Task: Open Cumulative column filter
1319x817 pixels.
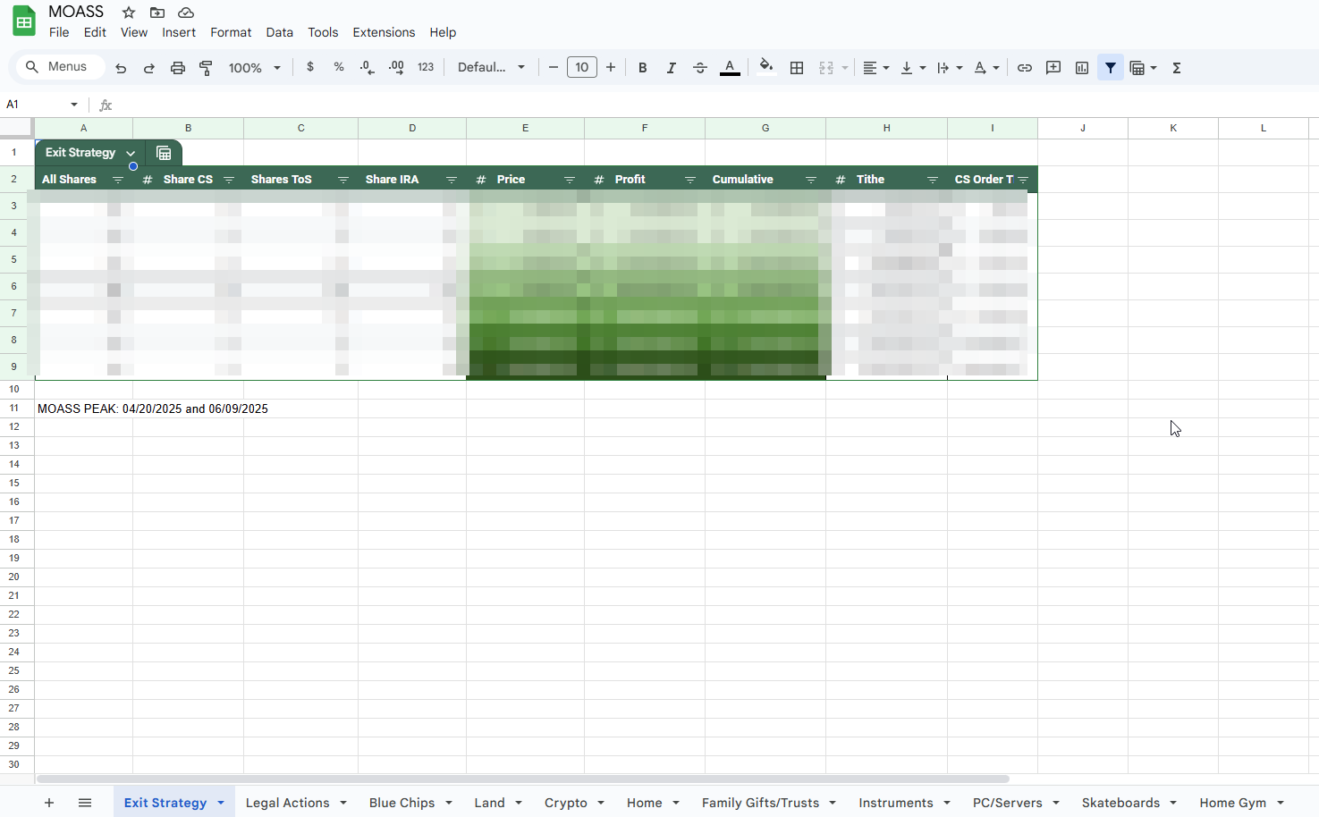Action: [811, 180]
